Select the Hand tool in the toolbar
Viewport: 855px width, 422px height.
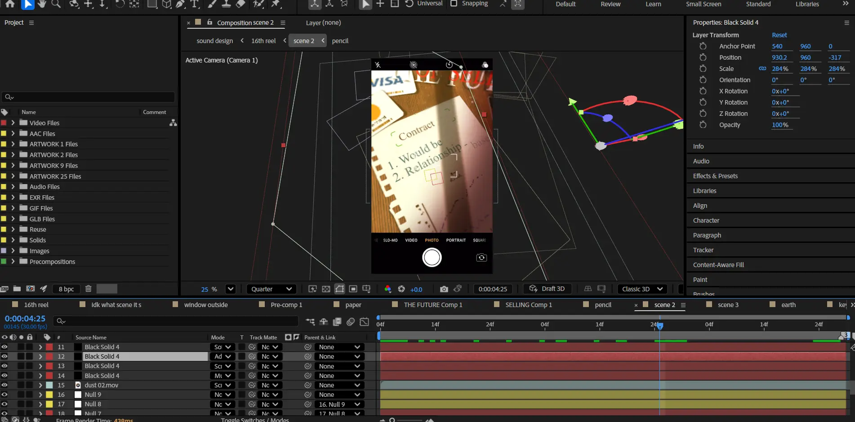pyautogui.click(x=42, y=4)
